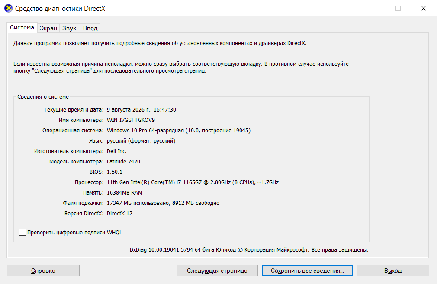This screenshot has width=437, height=284.
Task: Click Сохранить все сведения button
Action: click(x=307, y=271)
